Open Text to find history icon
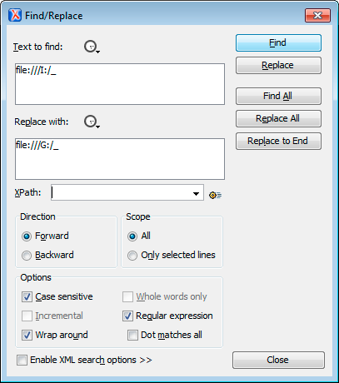The image size is (339, 383). point(92,47)
